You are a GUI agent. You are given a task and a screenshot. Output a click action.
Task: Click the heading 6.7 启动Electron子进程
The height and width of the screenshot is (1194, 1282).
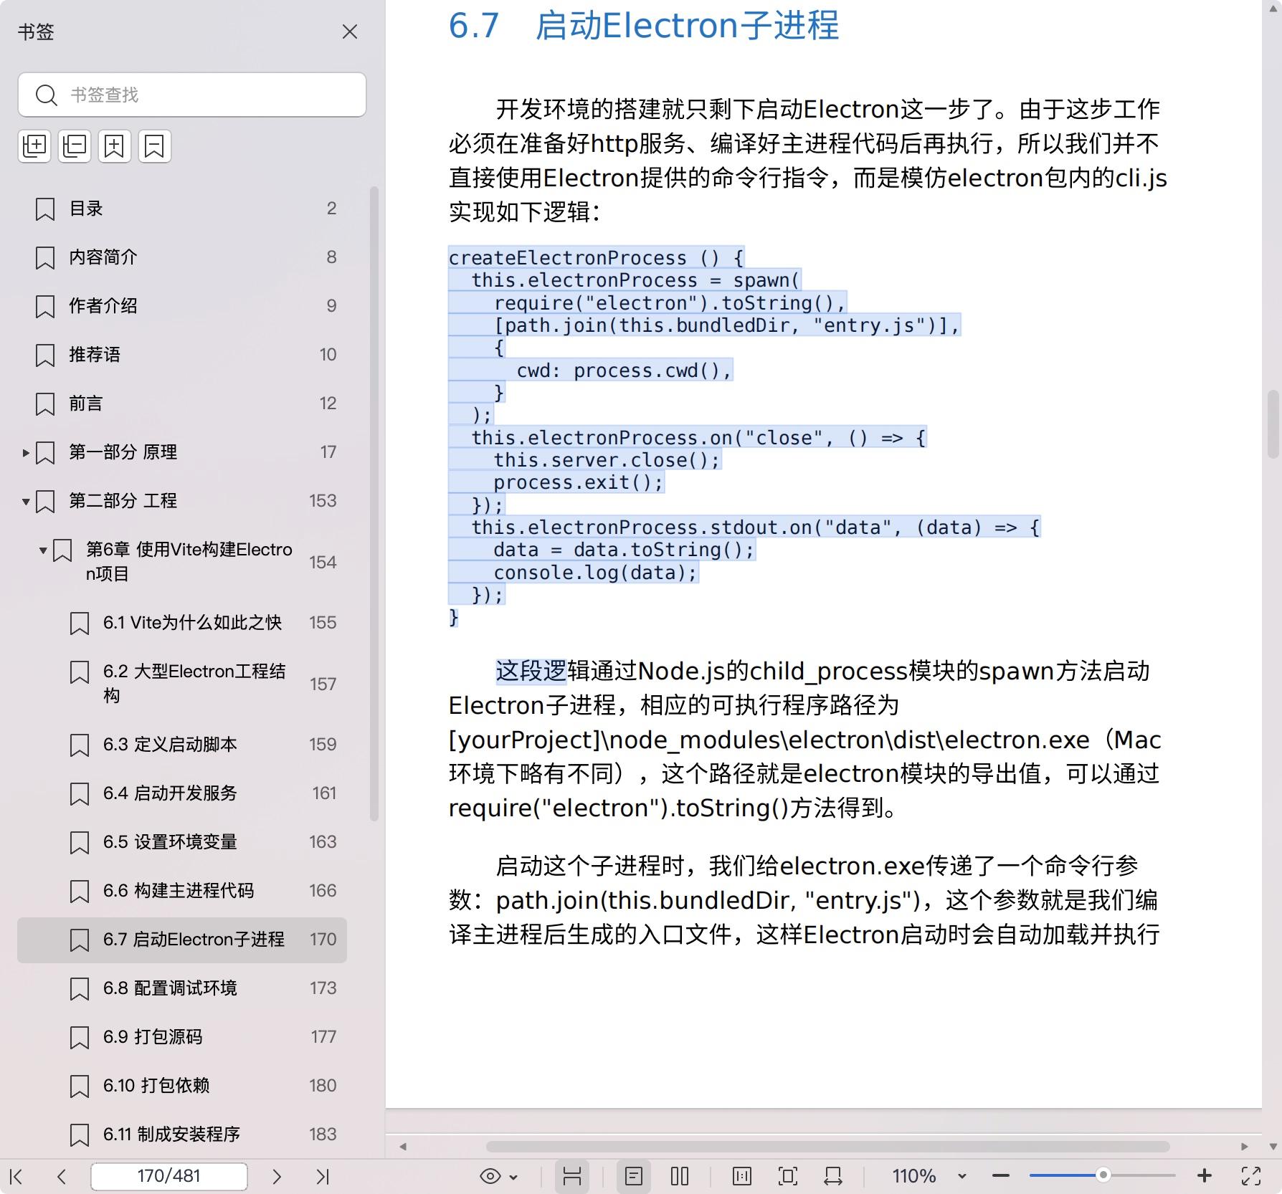(643, 26)
